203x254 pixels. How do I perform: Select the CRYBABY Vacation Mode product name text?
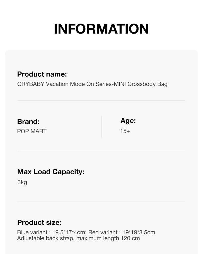(x=92, y=84)
